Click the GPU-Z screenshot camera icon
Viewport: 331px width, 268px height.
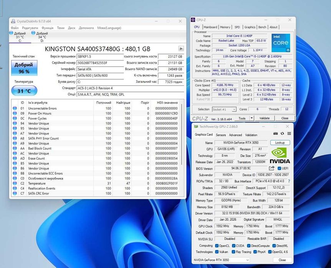275,134
